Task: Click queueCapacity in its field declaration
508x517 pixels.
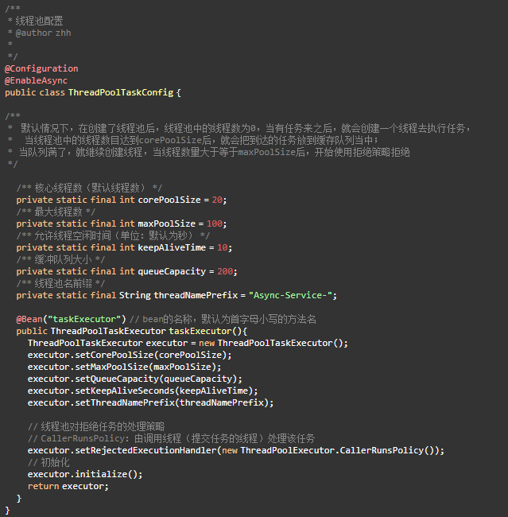Action: [172, 271]
